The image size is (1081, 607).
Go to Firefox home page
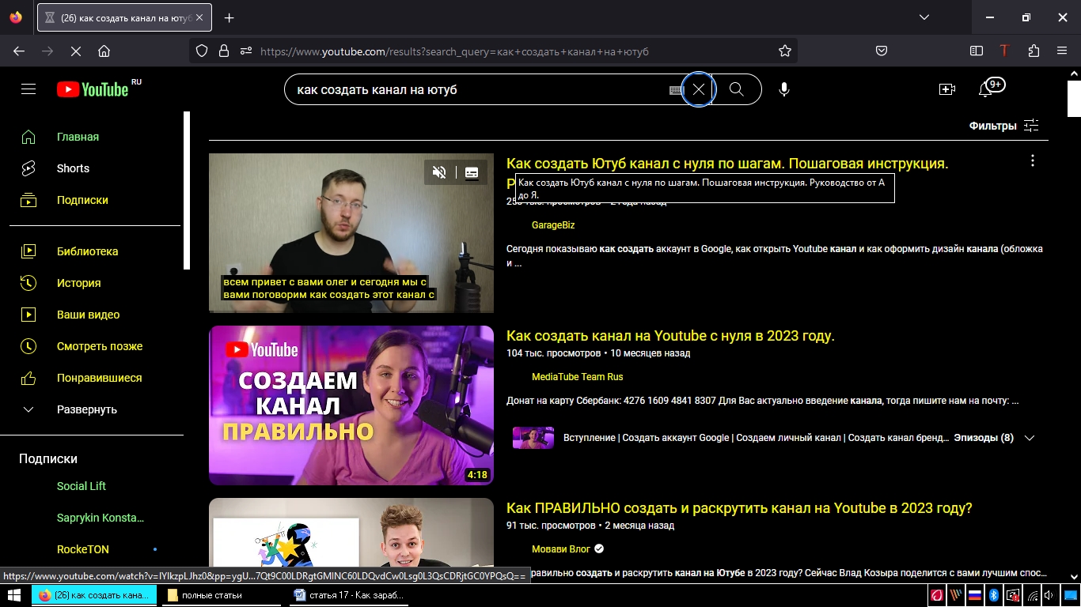point(104,51)
